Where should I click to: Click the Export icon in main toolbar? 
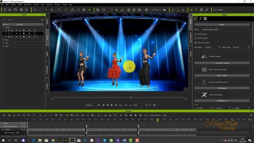[x=27, y=10]
